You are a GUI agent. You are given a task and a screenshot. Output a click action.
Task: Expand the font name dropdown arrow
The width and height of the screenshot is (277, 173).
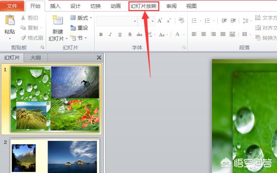click(135, 21)
